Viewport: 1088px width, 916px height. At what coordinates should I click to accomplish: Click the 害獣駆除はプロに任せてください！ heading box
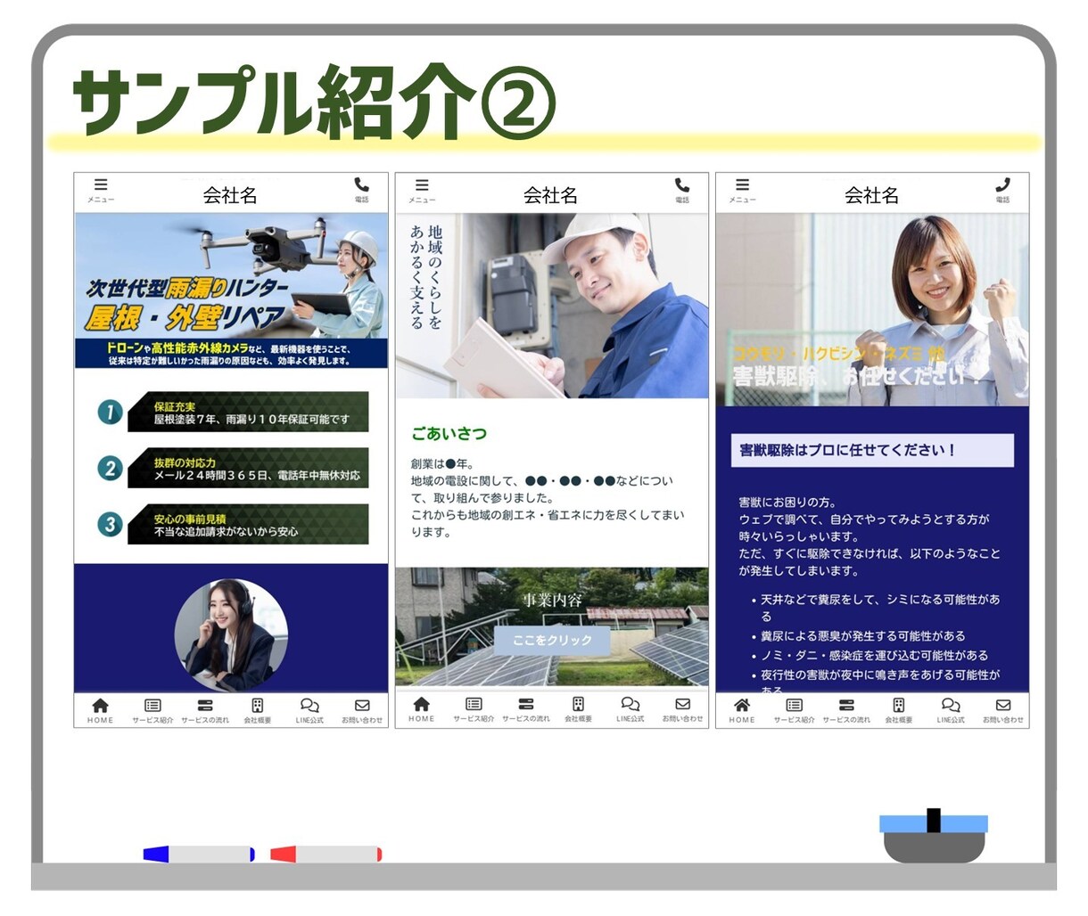point(872,450)
